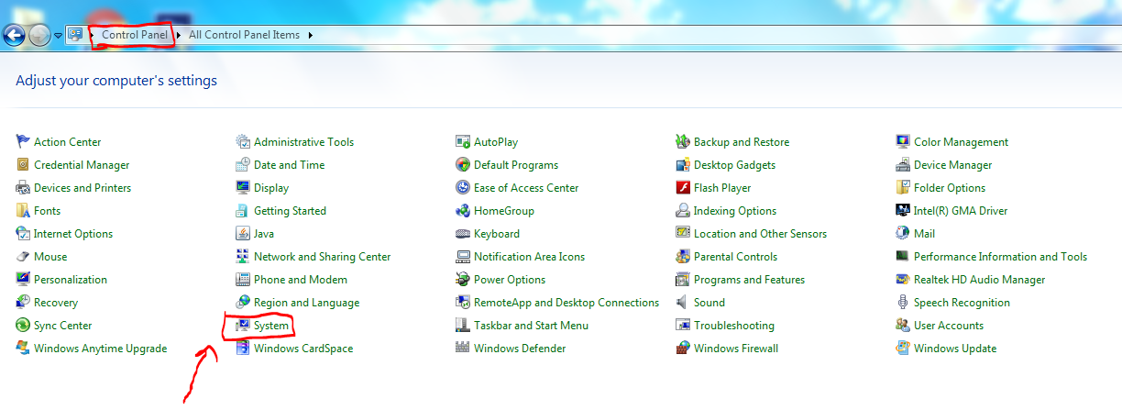Open the Backup and Restore link
1122x410 pixels.
point(742,142)
